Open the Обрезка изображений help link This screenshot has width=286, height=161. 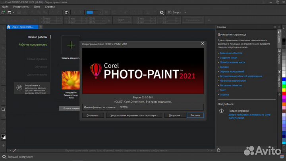pos(232,71)
